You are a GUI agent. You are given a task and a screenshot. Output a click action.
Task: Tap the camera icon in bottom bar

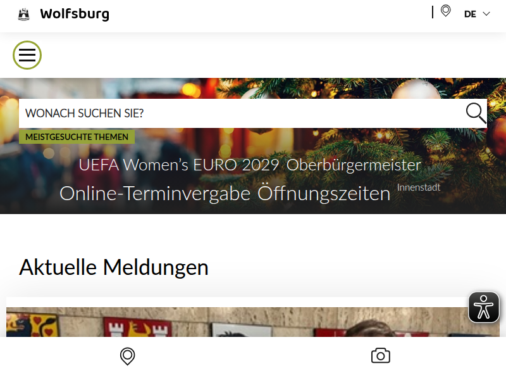click(381, 356)
